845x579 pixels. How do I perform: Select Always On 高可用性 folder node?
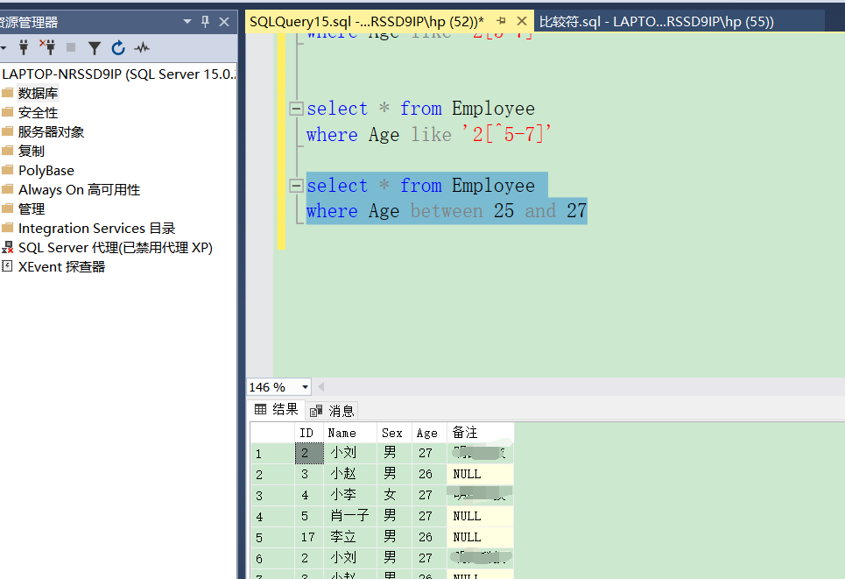pos(79,190)
